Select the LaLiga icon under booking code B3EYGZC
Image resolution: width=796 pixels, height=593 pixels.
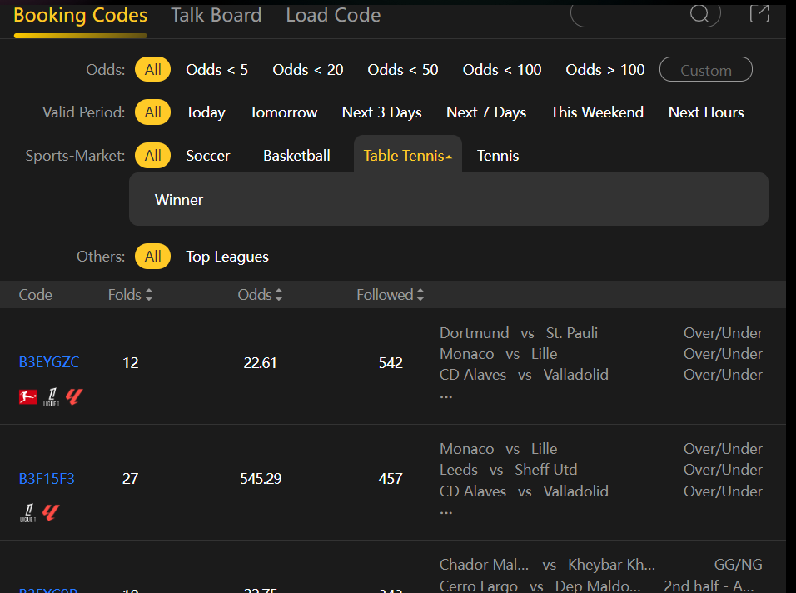73,397
